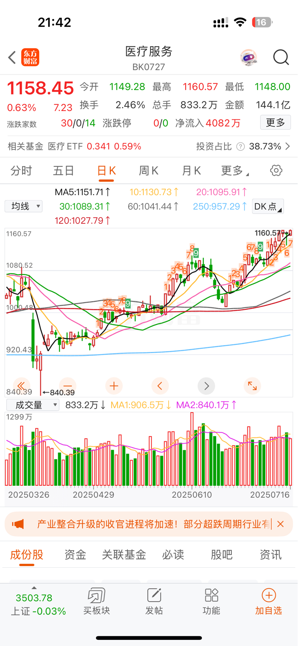
Task: Tap the battery indicator in status bar
Action: coord(262,23)
